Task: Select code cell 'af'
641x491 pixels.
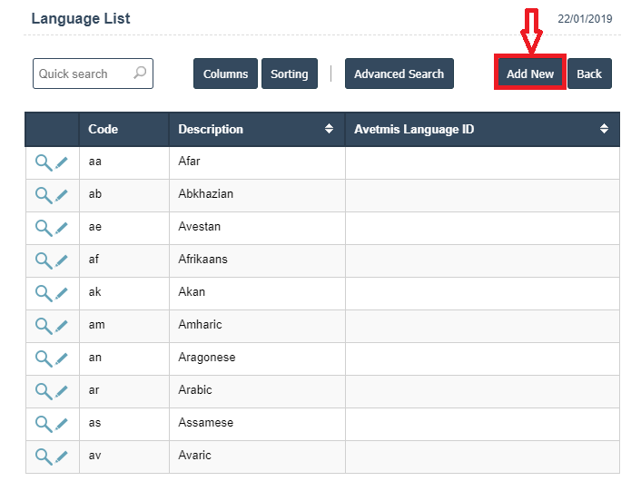Action: tap(124, 261)
